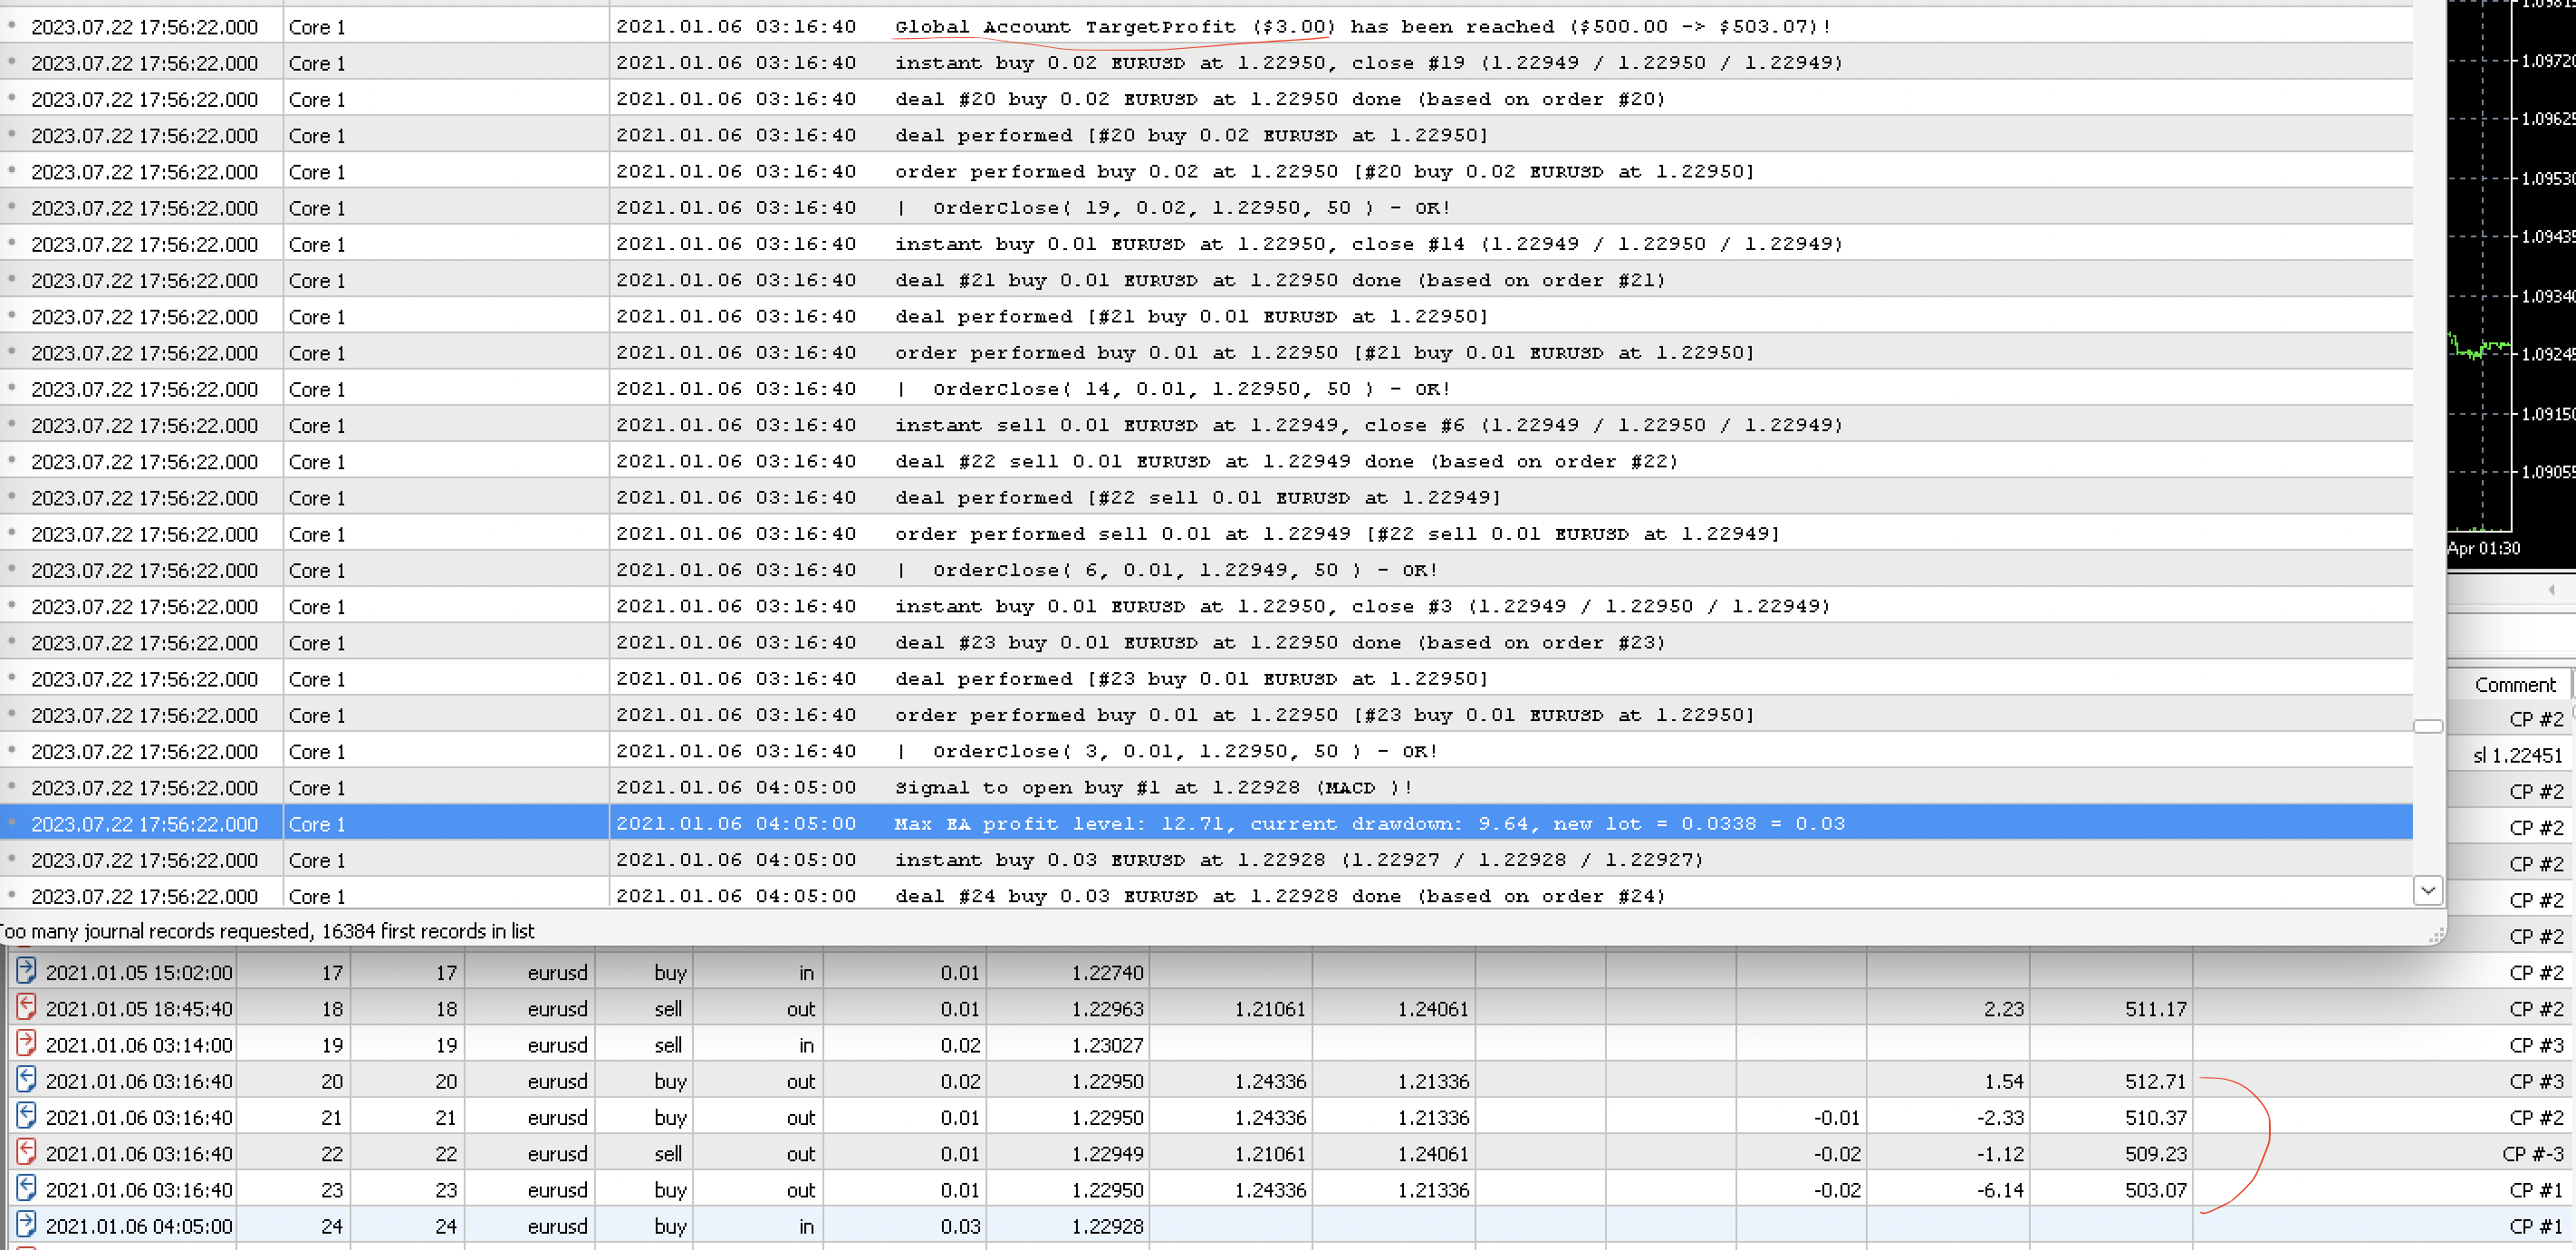This screenshot has width=2576, height=1250.
Task: Select the 'deal #24 buy 0.03' done line
Action: point(1206,895)
